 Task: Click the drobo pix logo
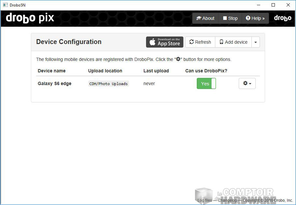30,18
